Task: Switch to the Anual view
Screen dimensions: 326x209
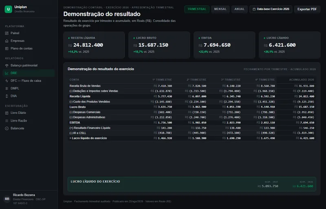Action: click(x=239, y=9)
